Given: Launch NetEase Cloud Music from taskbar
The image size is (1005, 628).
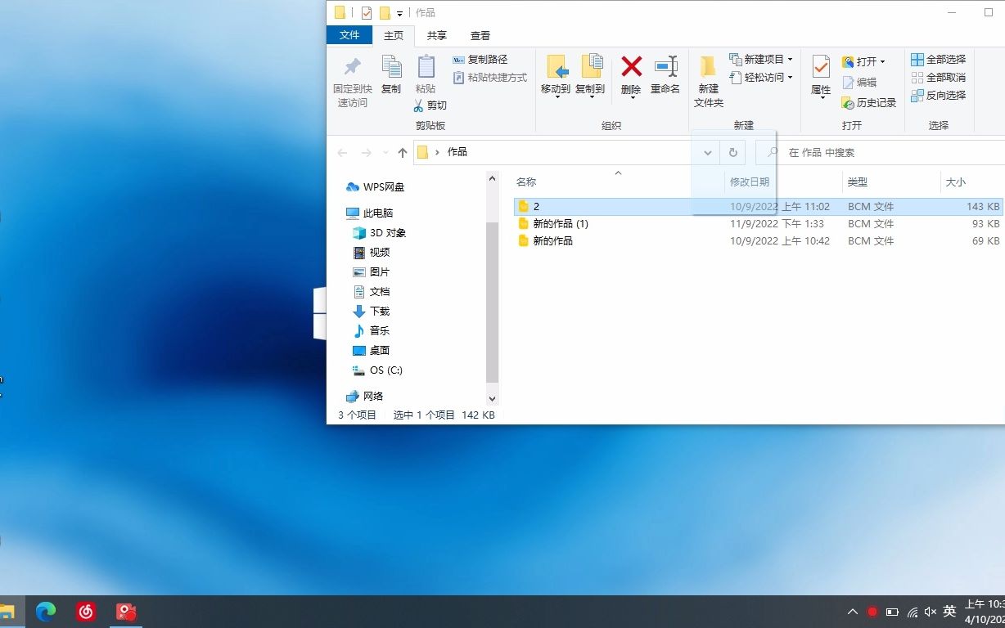Looking at the screenshot, I should (86, 611).
